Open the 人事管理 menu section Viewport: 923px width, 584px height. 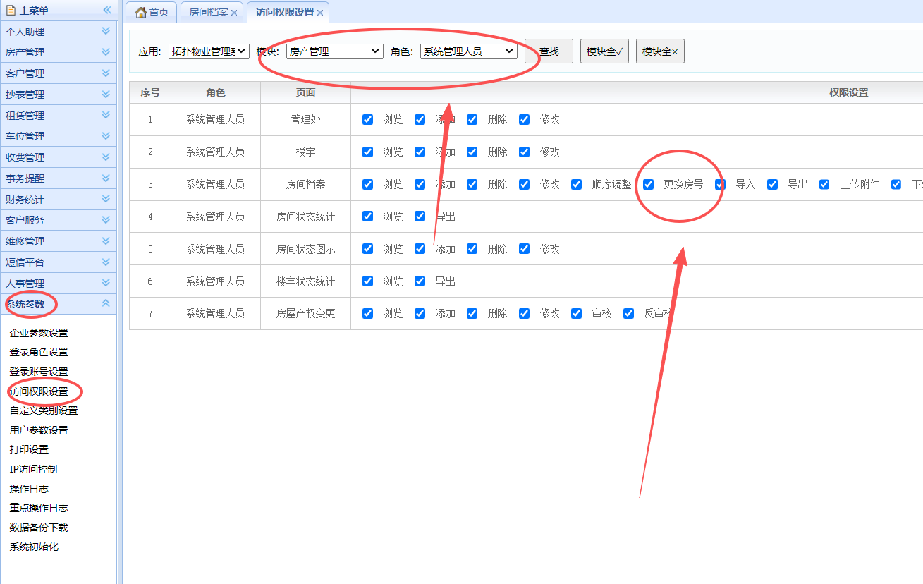pos(59,283)
